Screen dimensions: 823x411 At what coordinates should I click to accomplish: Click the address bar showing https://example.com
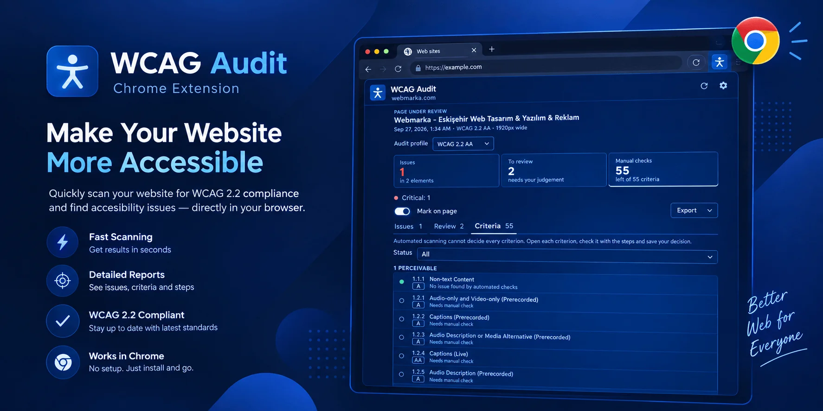click(x=546, y=66)
